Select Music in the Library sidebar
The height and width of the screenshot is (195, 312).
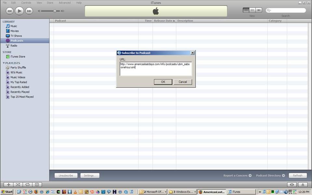[x=25, y=26]
